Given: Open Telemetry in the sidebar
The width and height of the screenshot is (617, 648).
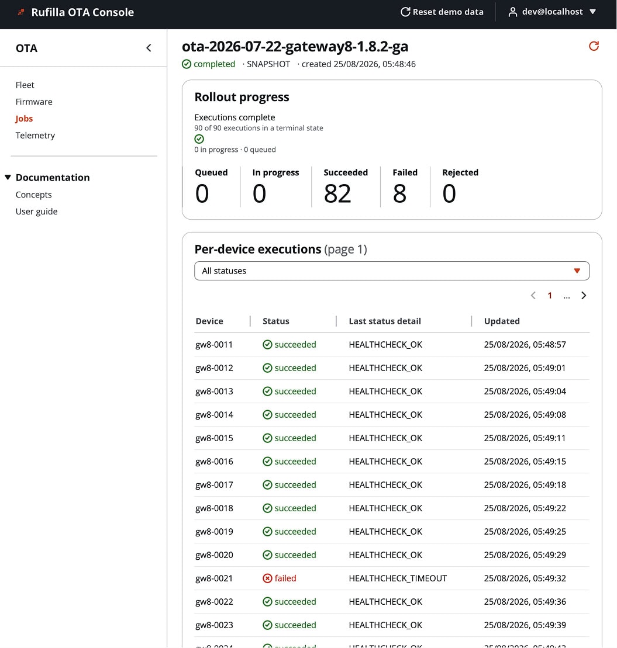Looking at the screenshot, I should click(35, 135).
